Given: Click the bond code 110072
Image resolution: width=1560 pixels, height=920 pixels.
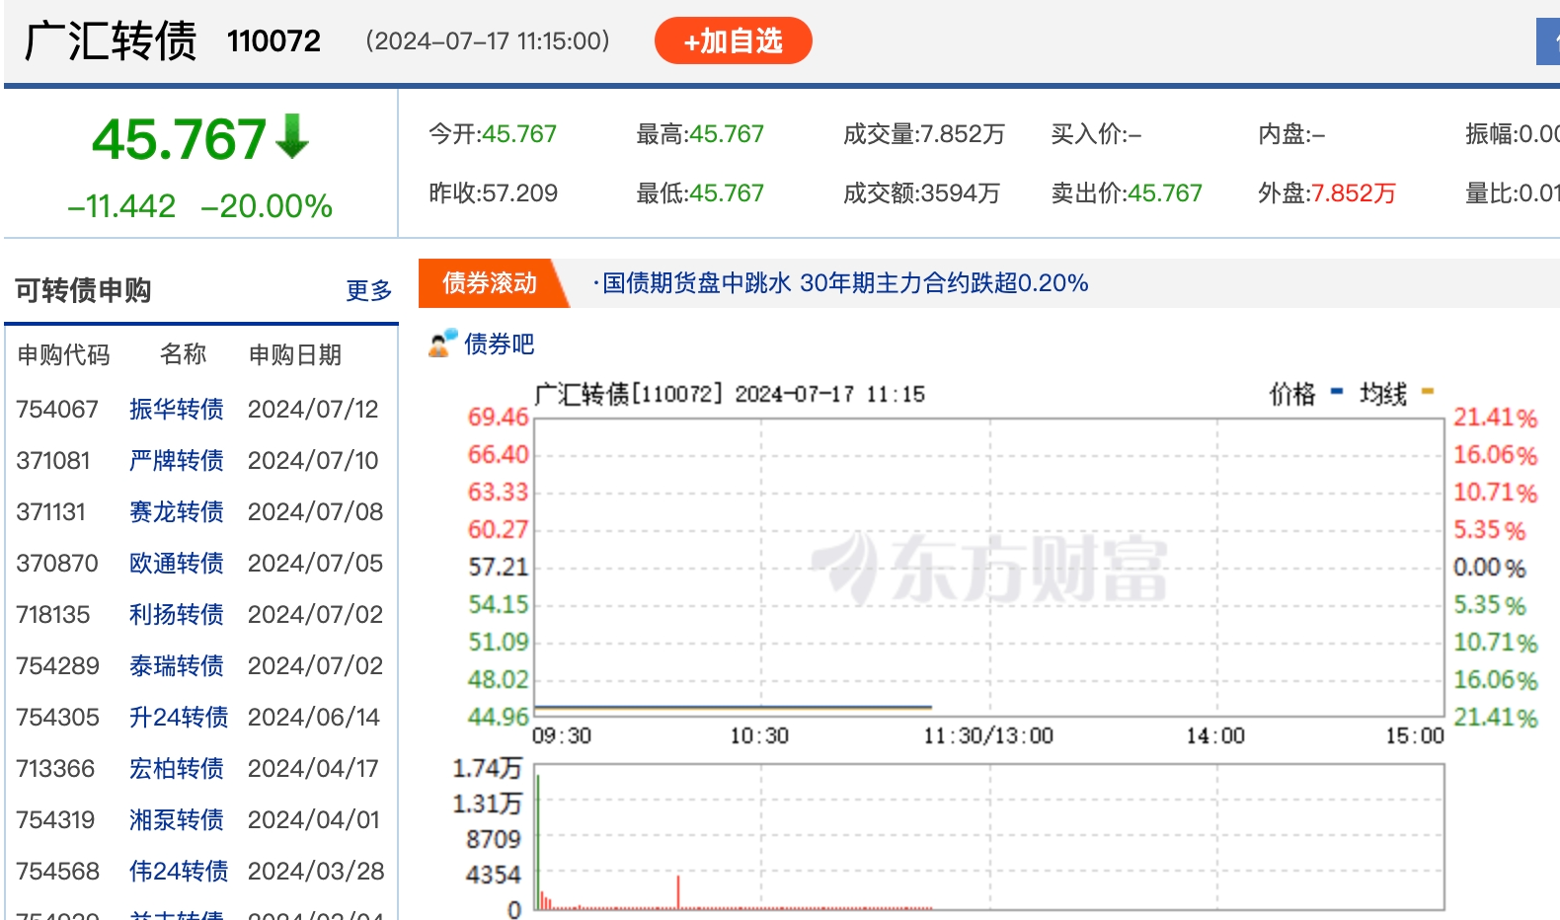Looking at the screenshot, I should [x=273, y=41].
